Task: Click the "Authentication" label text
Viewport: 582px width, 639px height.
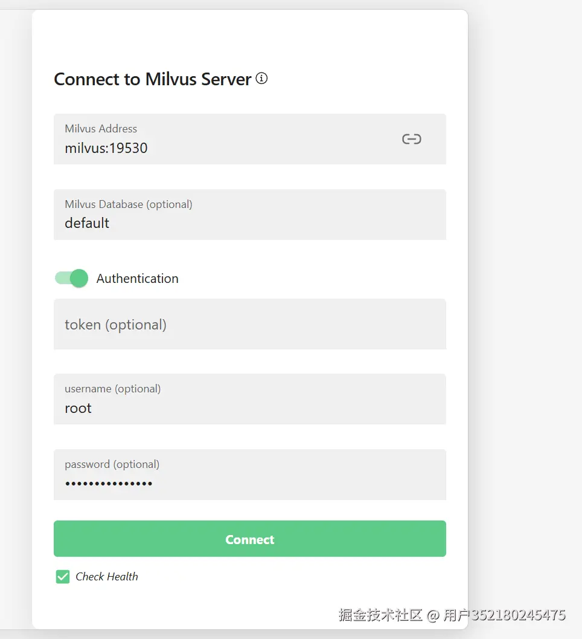Action: pos(137,279)
